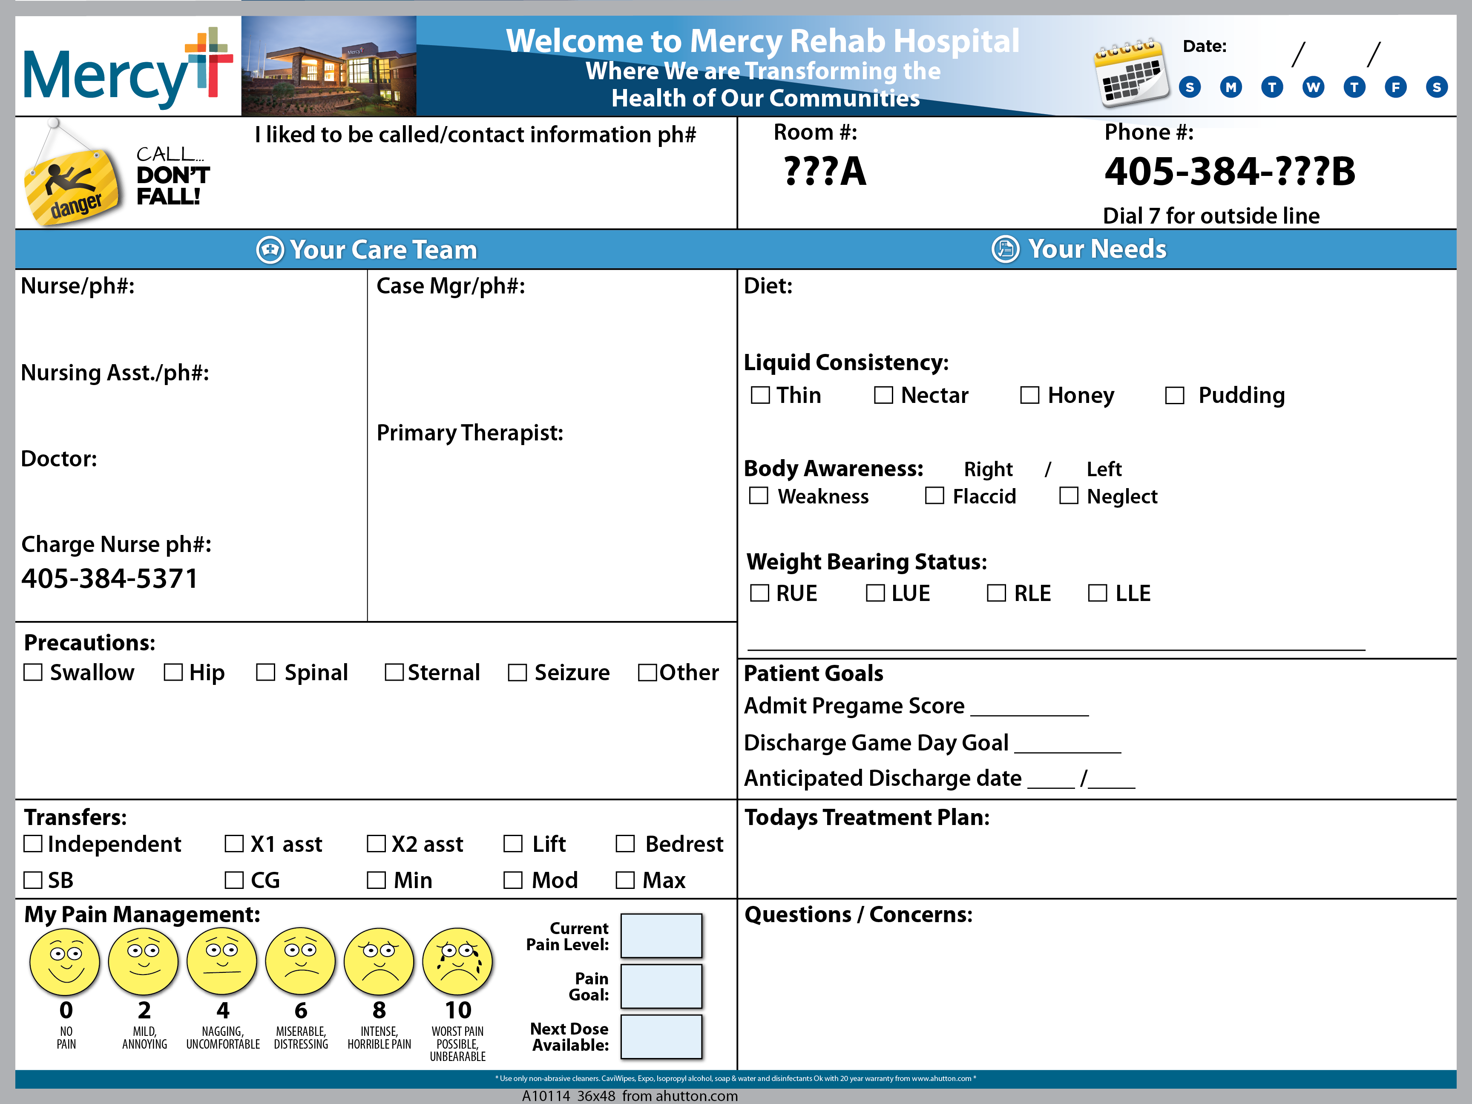This screenshot has height=1104, width=1472.
Task: Check the Independent transfers box
Action: pos(33,844)
